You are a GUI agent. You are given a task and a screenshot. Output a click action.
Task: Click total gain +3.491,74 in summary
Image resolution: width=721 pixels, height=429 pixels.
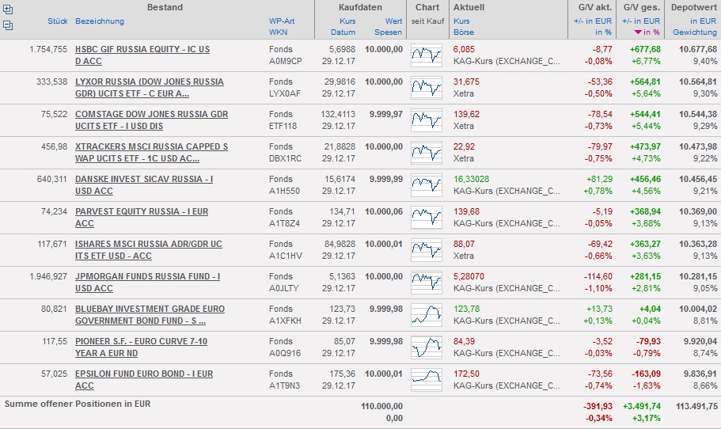tap(642, 407)
